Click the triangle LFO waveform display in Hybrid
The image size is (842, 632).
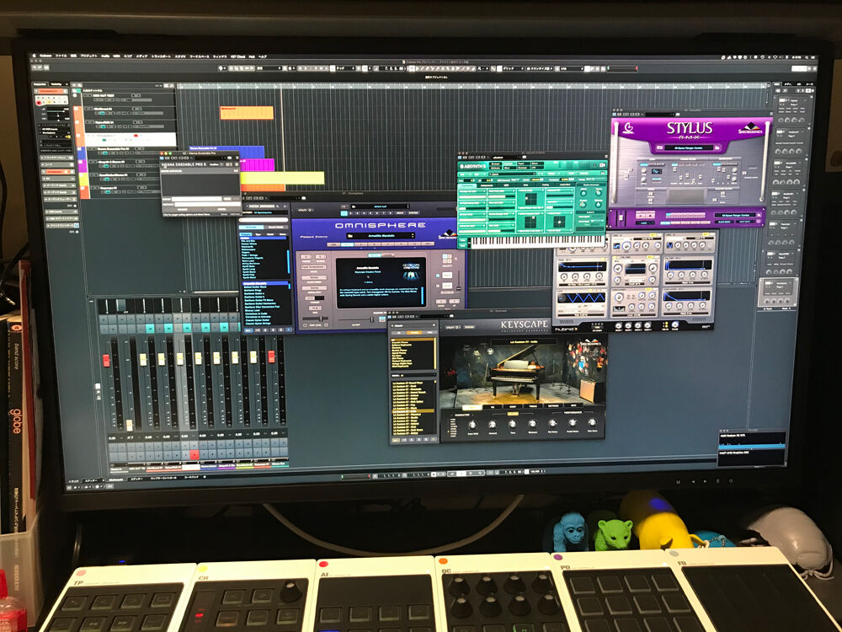582,297
